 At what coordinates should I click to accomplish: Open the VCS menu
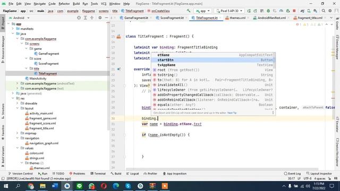tap(104, 4)
